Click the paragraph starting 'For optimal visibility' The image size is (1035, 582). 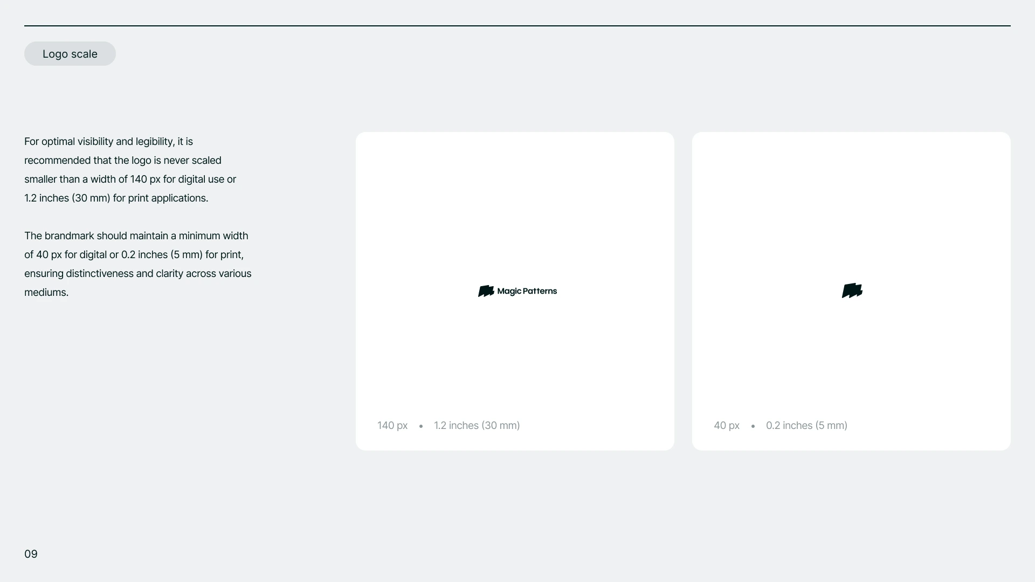point(130,170)
